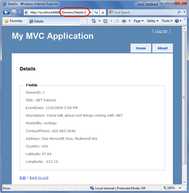Expand the zoom level dropdown arrow
Image resolution: width=189 pixels, height=193 pixels.
tap(180, 188)
